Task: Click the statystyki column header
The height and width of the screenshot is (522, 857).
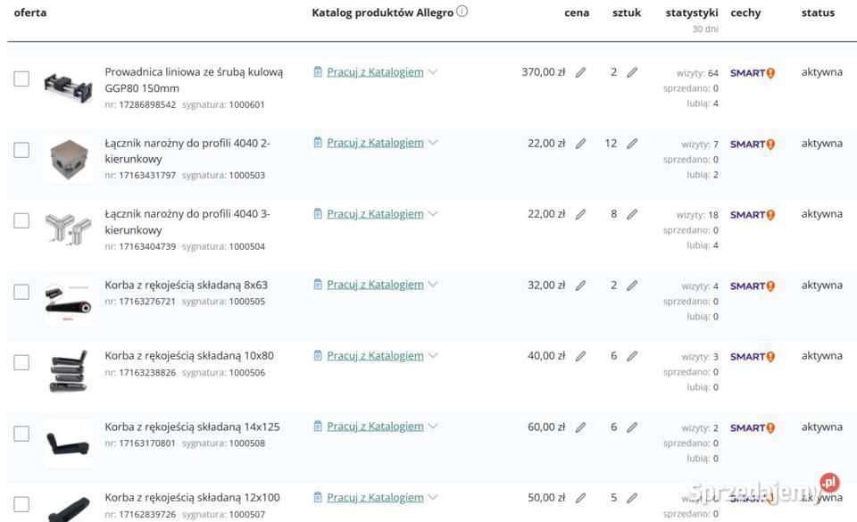Action: point(691,13)
